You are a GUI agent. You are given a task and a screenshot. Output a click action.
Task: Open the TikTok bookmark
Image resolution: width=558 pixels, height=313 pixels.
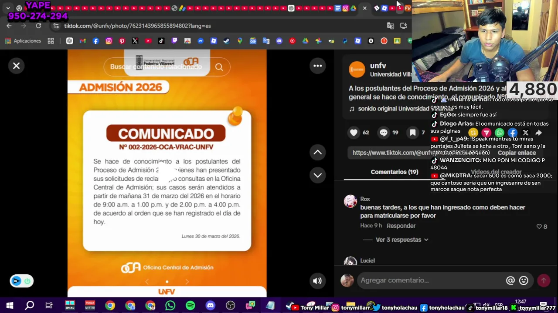pos(161,41)
